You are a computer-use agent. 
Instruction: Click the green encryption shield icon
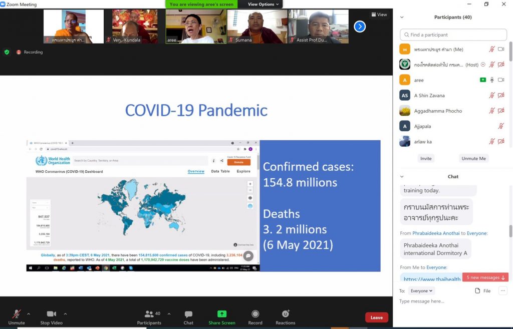7,52
